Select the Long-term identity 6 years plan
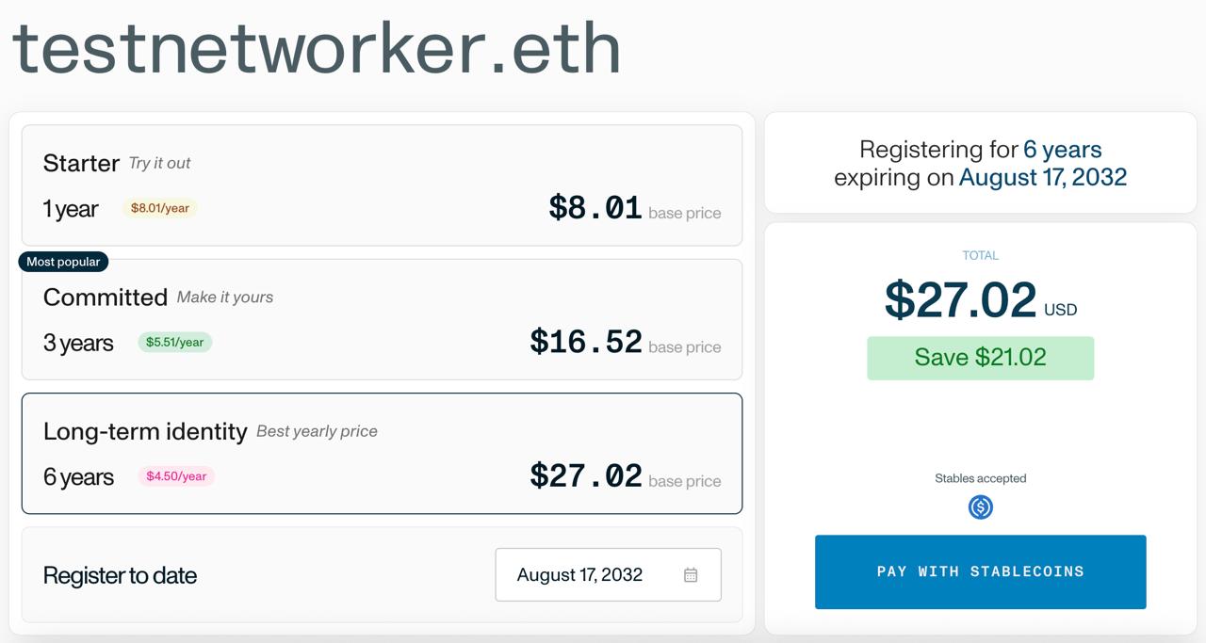The image size is (1206, 643). click(x=382, y=454)
